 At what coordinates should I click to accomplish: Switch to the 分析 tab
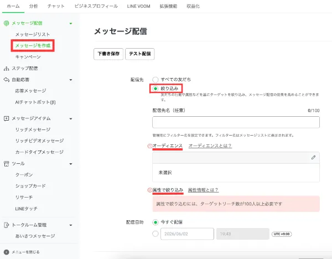pos(33,6)
